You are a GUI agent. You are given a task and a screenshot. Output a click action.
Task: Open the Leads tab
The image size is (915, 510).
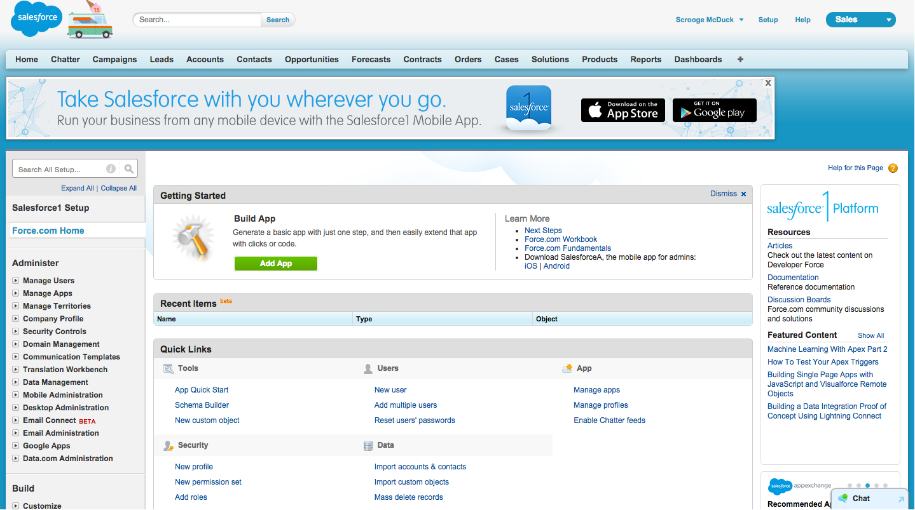(162, 59)
